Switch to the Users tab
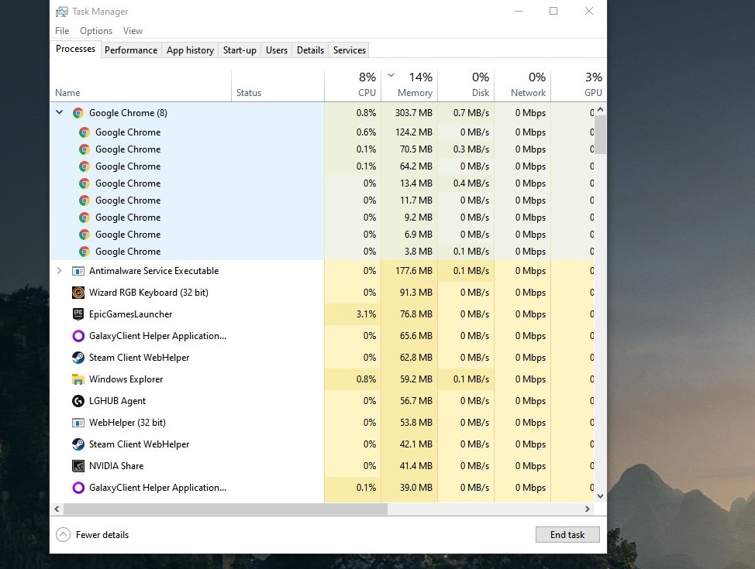The width and height of the screenshot is (755, 569). pyautogui.click(x=277, y=50)
